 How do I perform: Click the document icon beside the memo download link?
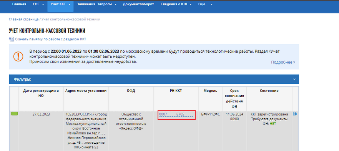point(11,39)
